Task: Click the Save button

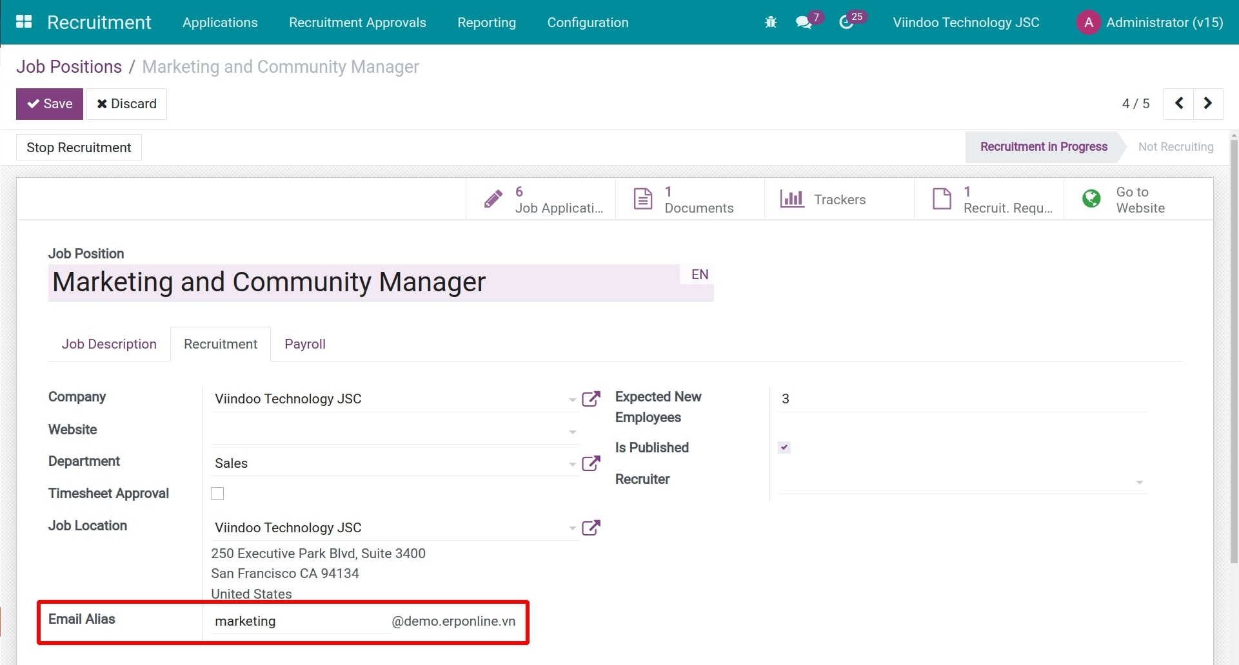Action: (50, 104)
